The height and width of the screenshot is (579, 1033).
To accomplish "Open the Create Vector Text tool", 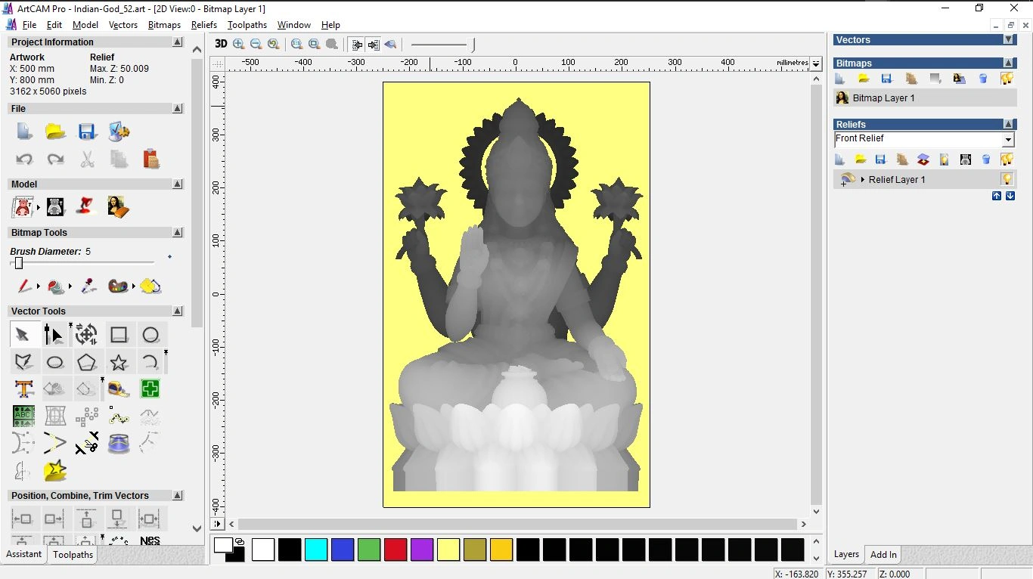I will pos(23,389).
